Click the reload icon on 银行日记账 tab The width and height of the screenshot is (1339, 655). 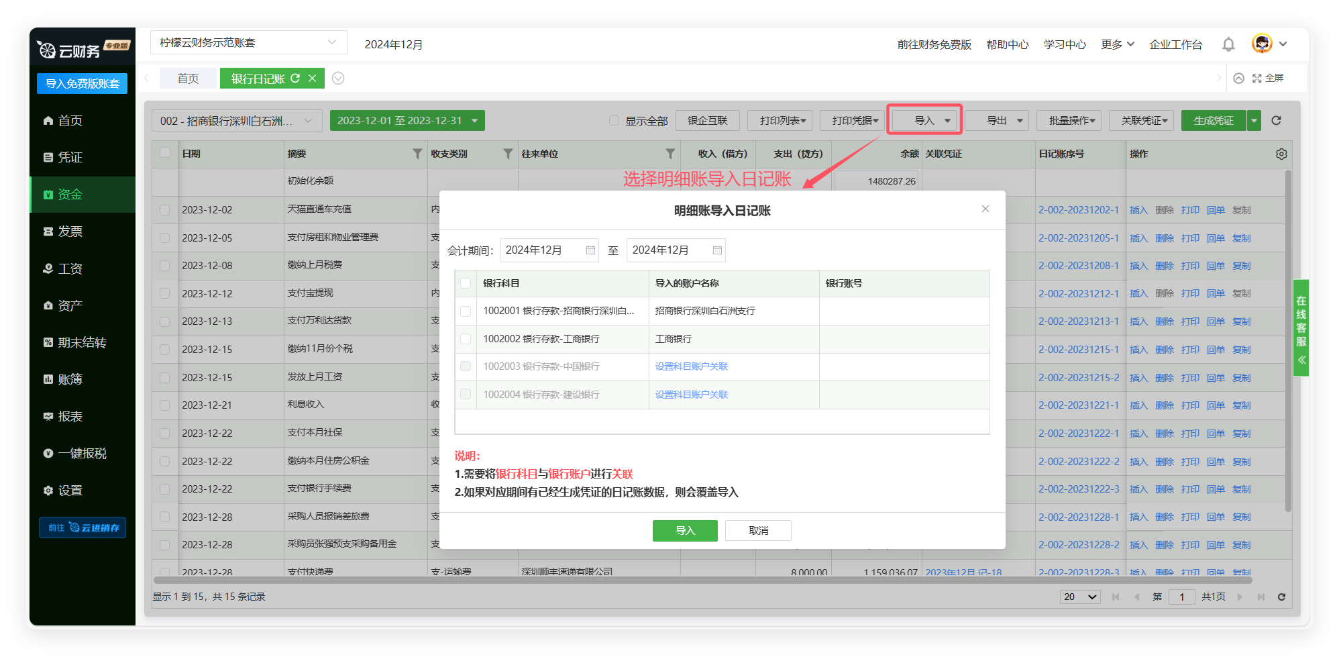(x=295, y=79)
